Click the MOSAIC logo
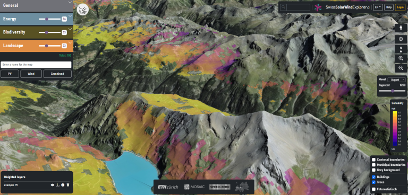408x195 pixels. coord(194,187)
